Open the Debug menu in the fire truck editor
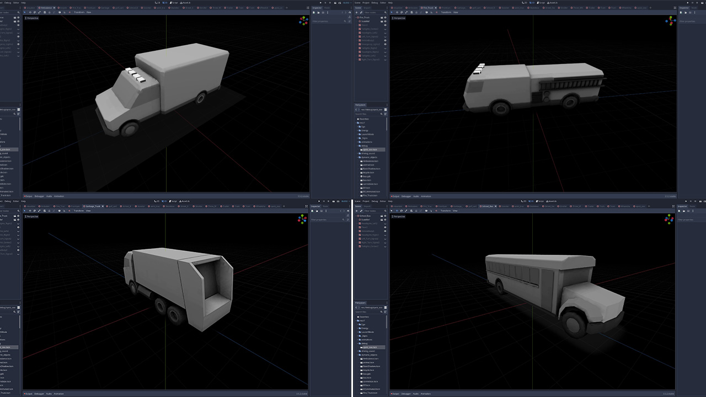This screenshot has height=397, width=706. pos(374,2)
